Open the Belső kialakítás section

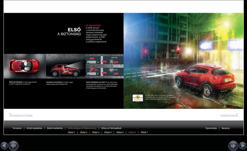[55, 128]
